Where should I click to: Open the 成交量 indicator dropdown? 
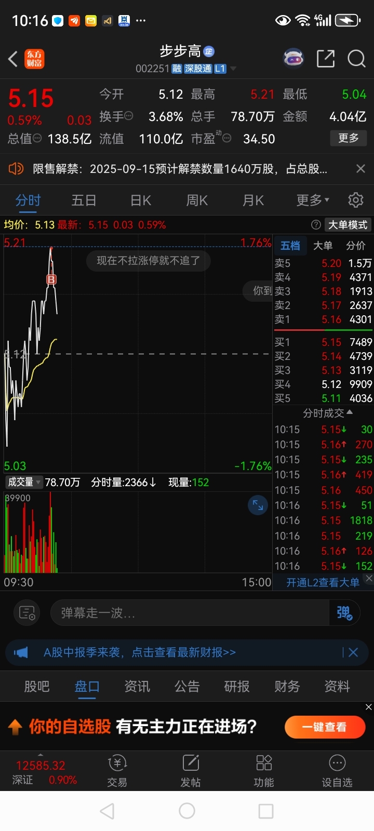click(x=23, y=482)
